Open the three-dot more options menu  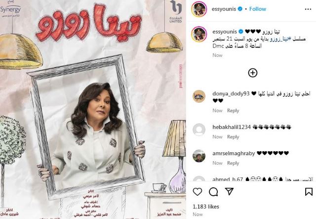click(308, 9)
